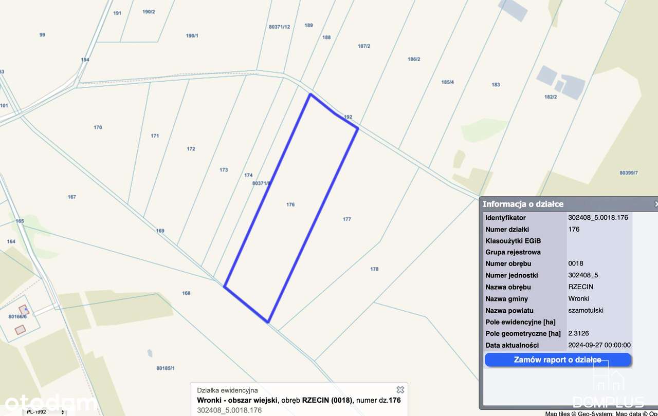Close the Informacja o działce panel

655,204
